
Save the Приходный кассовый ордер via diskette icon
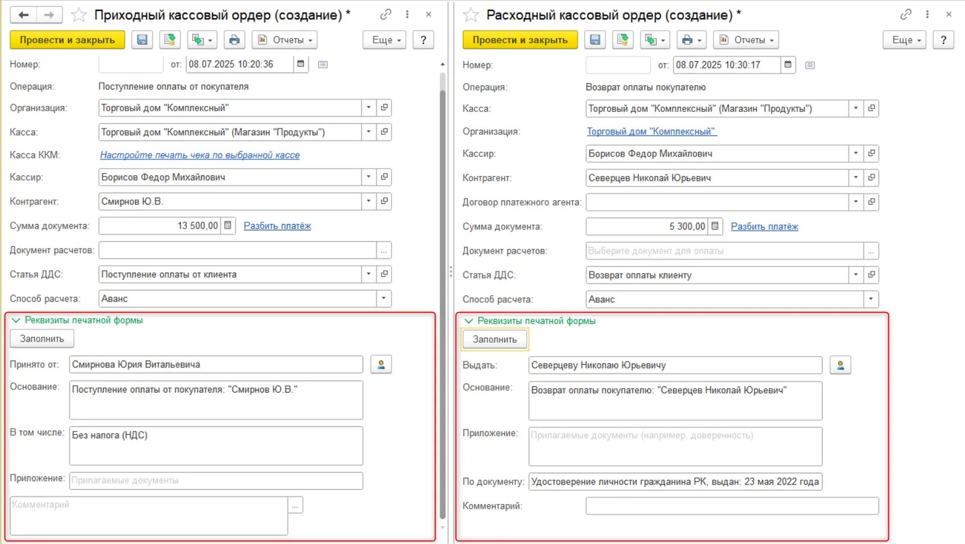[x=142, y=40]
